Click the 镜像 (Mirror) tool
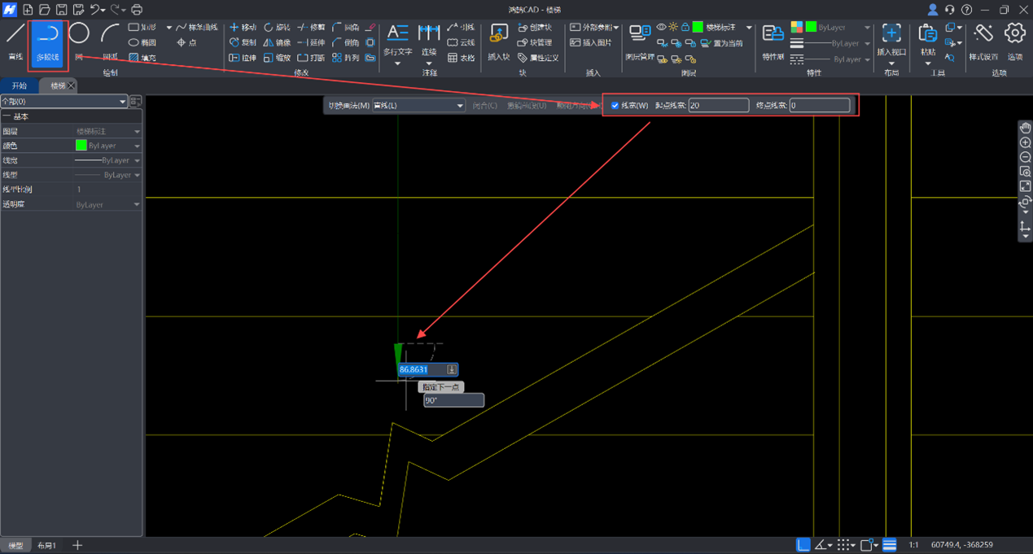 [x=276, y=42]
